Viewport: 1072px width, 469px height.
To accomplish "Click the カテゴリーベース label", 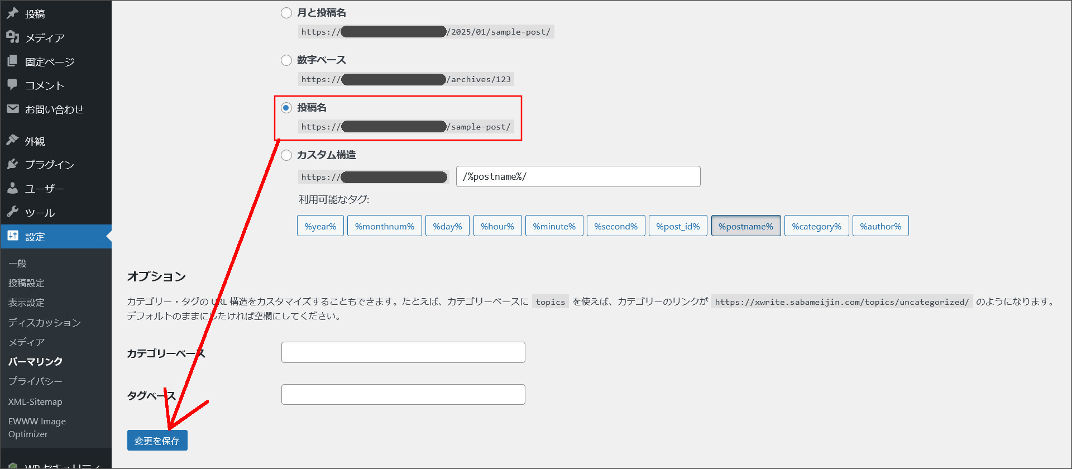I will 166,353.
